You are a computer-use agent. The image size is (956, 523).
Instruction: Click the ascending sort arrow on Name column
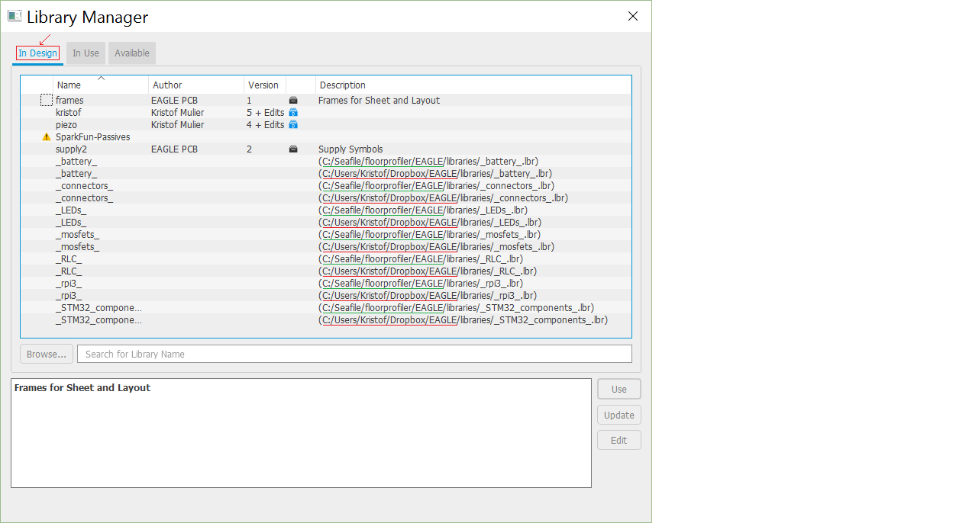(99, 79)
